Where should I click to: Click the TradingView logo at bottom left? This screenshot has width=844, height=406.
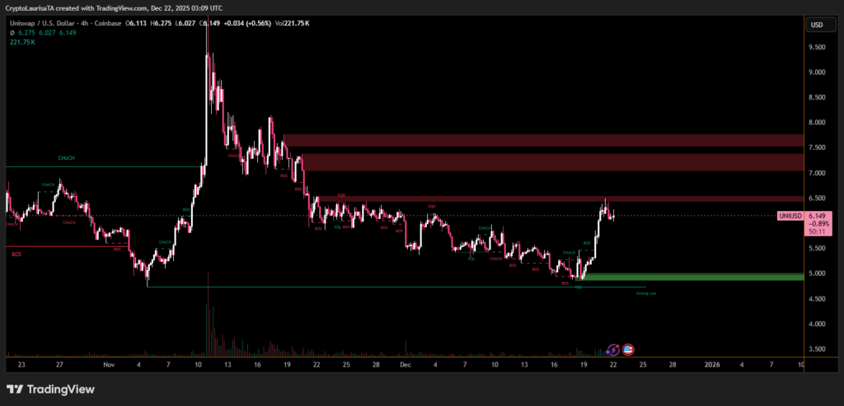pyautogui.click(x=50, y=390)
